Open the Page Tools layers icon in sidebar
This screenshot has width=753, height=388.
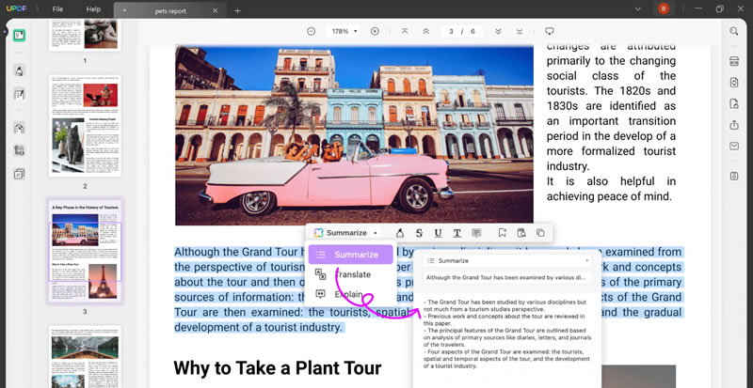point(19,174)
